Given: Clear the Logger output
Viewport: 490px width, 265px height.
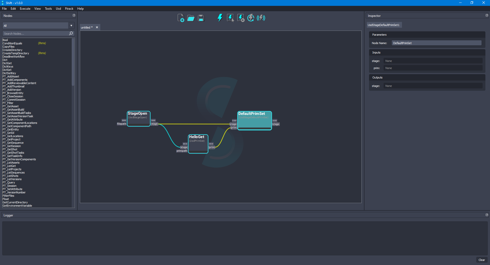Looking at the screenshot, I should pos(481,260).
